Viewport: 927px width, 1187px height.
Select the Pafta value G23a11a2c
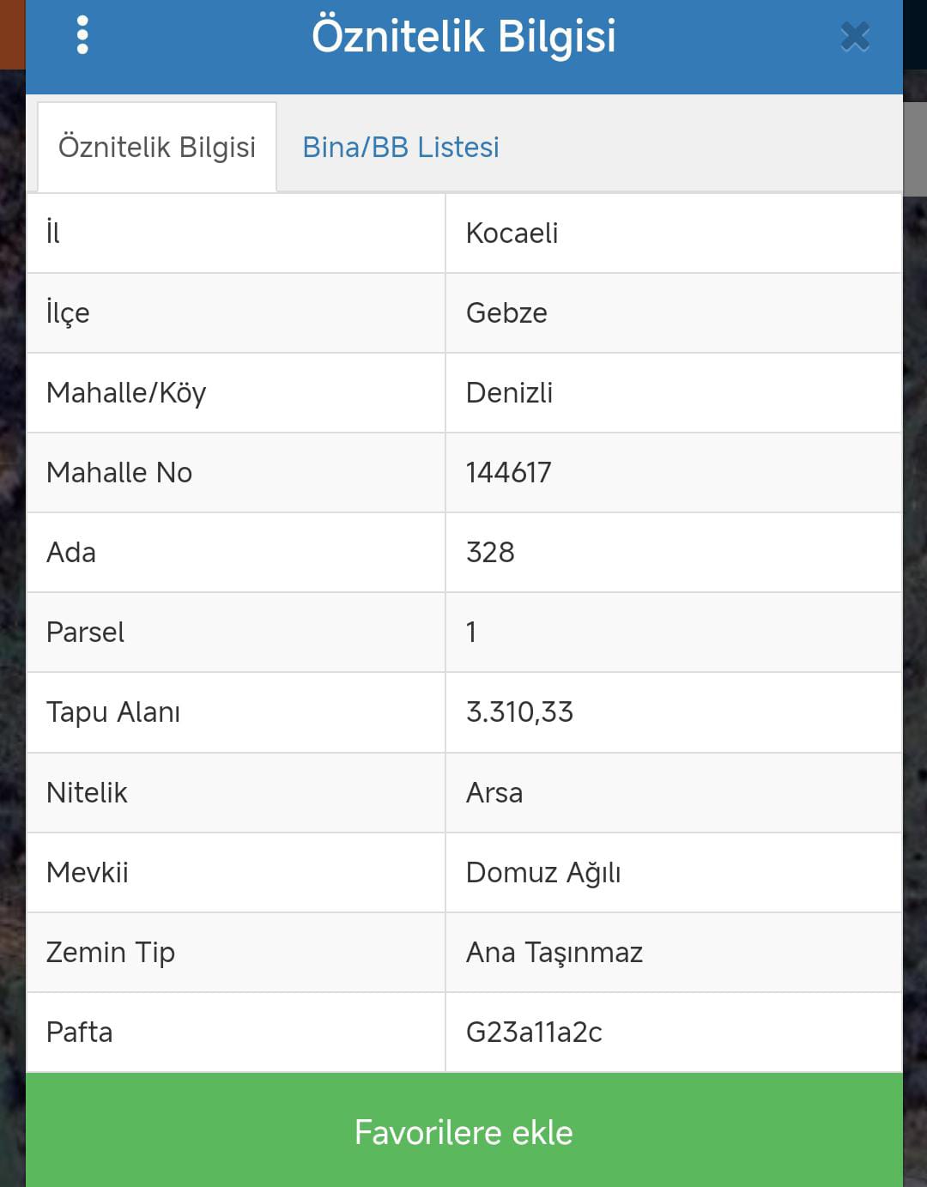point(534,1032)
